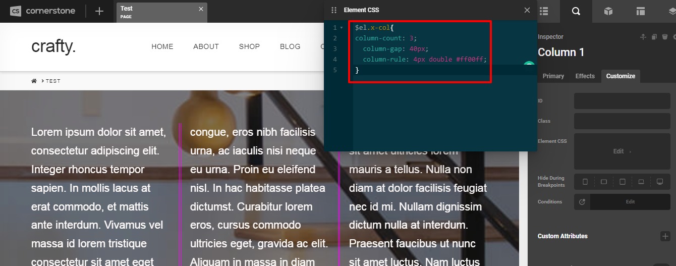Click the Cornerstone CS logo
The height and width of the screenshot is (266, 676).
pyautogui.click(x=16, y=11)
